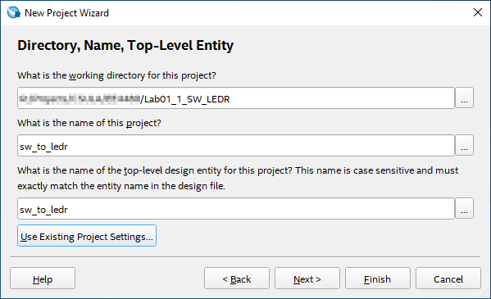Click the 'What is the working directory' label

coord(116,75)
